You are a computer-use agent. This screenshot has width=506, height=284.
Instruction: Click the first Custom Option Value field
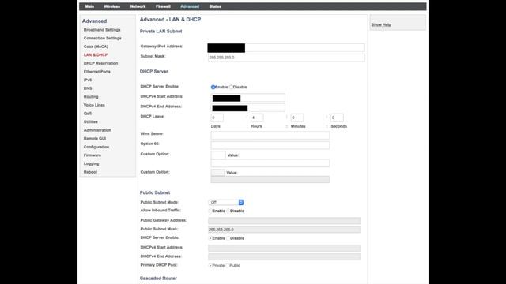[270, 163]
